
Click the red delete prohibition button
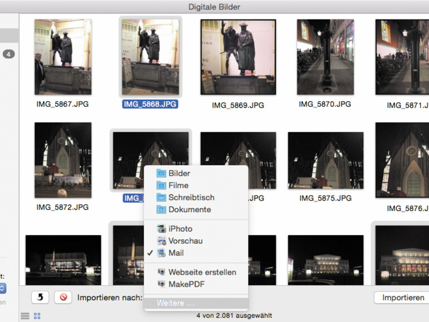point(63,297)
